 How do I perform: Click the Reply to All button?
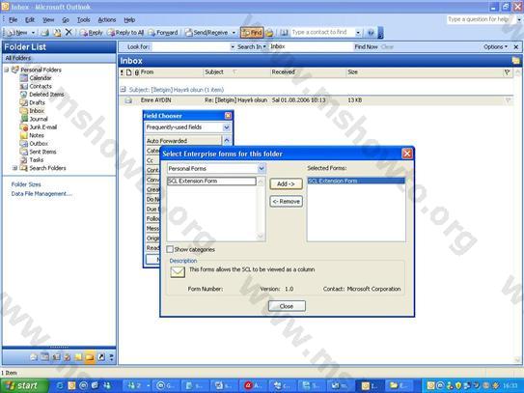[x=125, y=33]
